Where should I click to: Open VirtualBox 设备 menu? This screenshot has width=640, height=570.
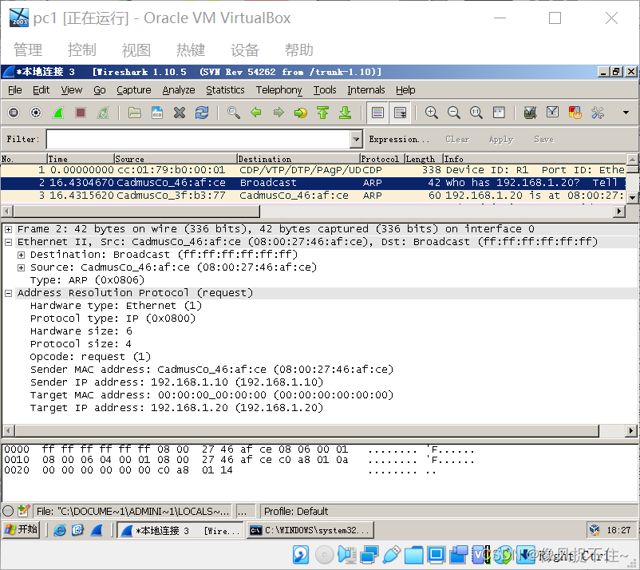244,50
